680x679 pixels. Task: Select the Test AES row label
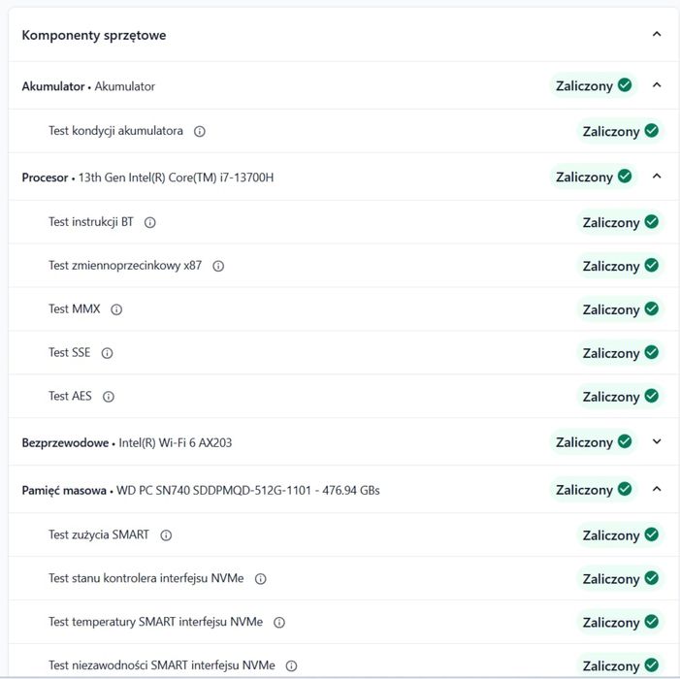[x=71, y=397]
